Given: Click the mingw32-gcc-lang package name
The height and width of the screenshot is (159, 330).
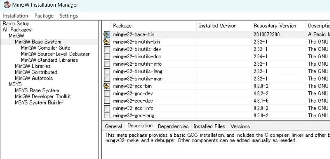Looking at the screenshot, I should [134, 115].
